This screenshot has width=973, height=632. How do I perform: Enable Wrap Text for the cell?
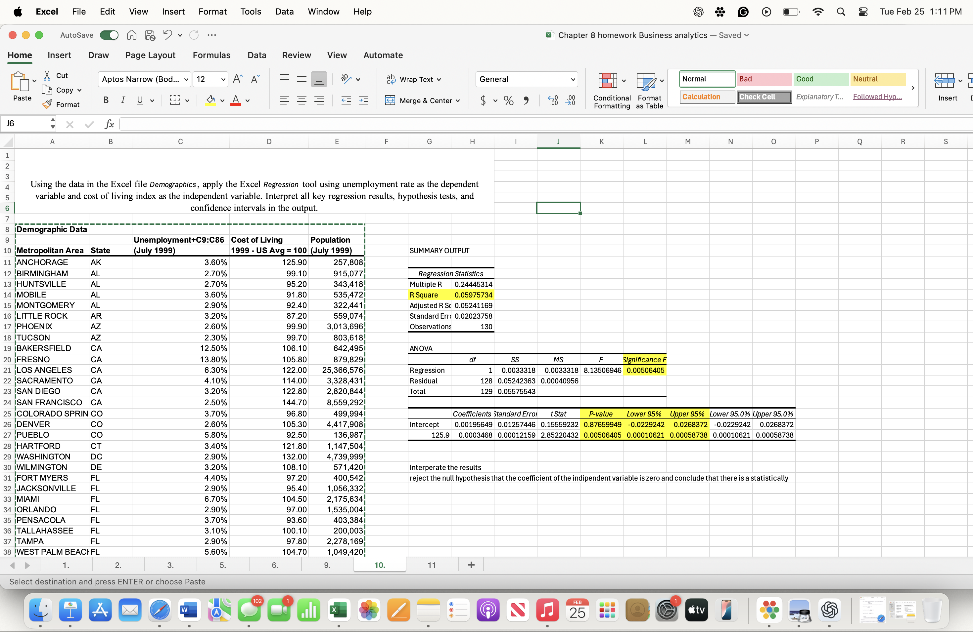pos(413,79)
